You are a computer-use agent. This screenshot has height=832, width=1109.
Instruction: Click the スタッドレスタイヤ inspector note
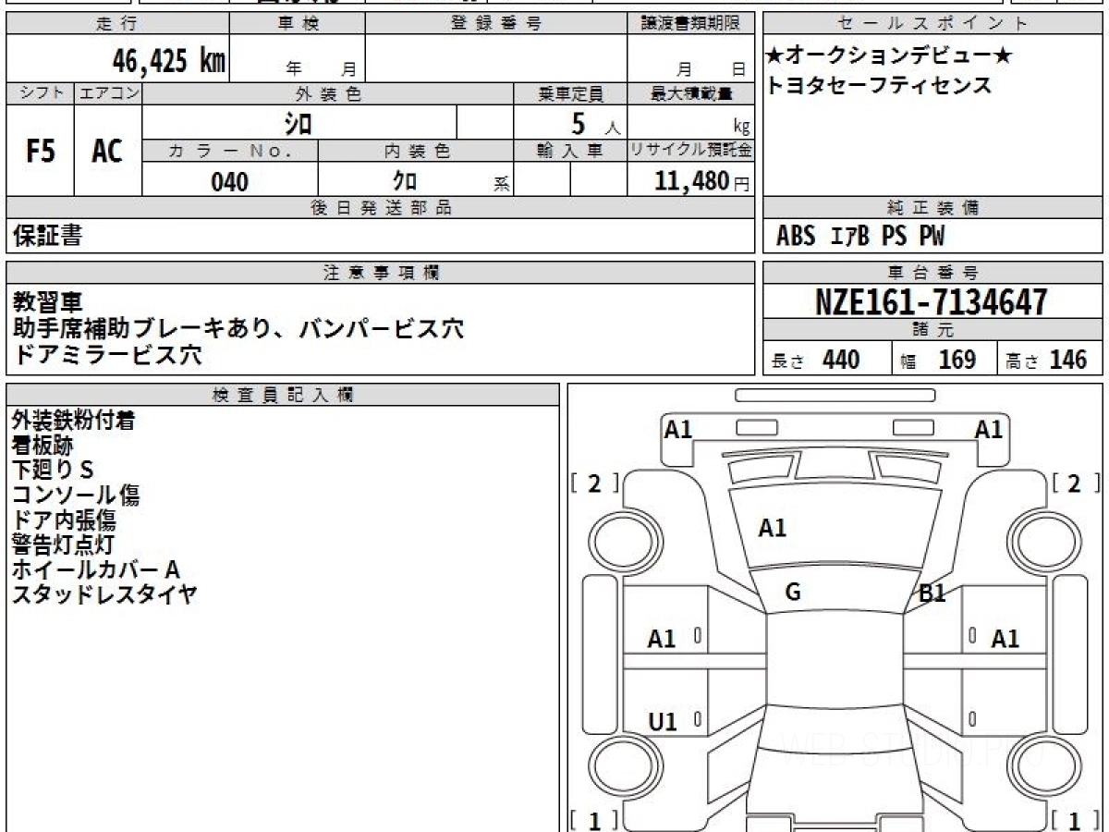[x=104, y=594]
